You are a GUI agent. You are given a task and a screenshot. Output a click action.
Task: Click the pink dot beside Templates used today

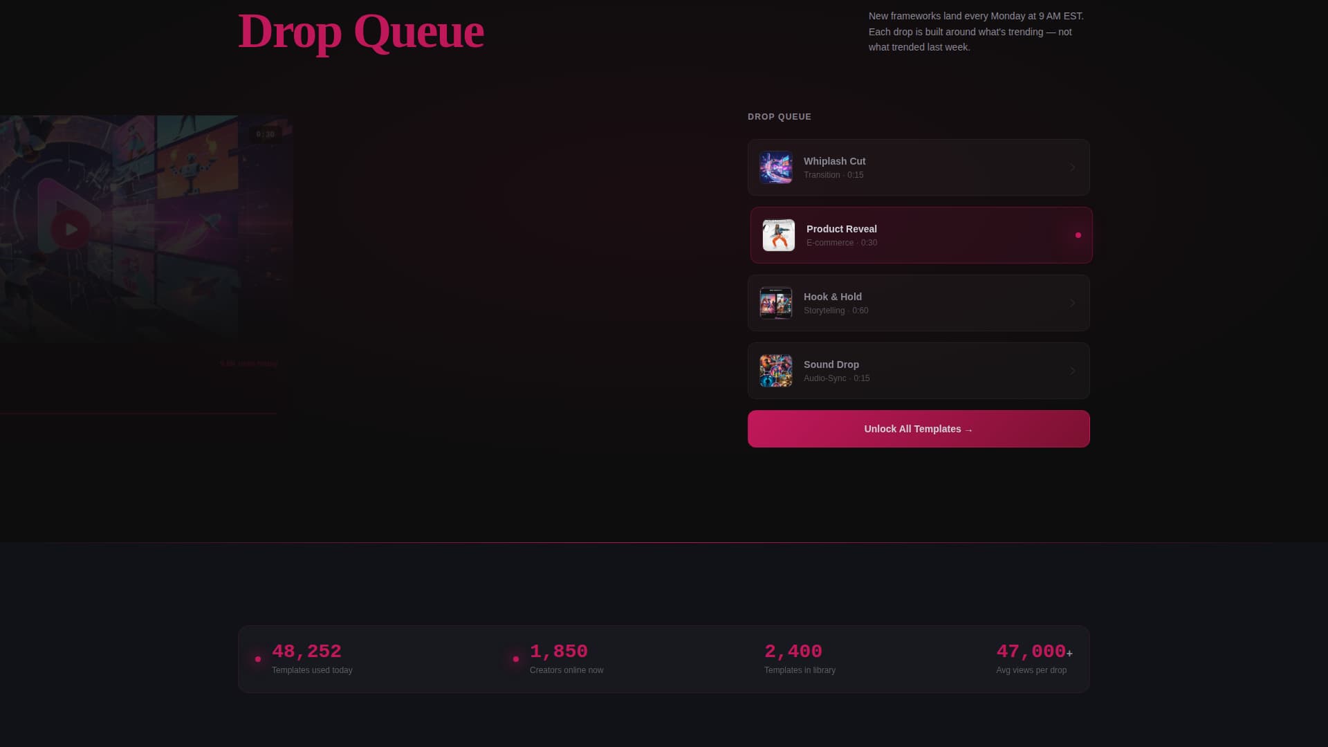pos(258,659)
